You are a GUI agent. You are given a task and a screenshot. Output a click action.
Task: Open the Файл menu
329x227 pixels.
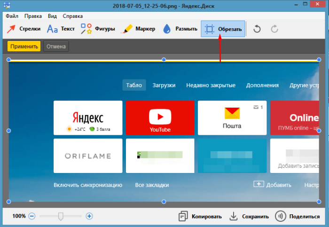click(x=12, y=16)
